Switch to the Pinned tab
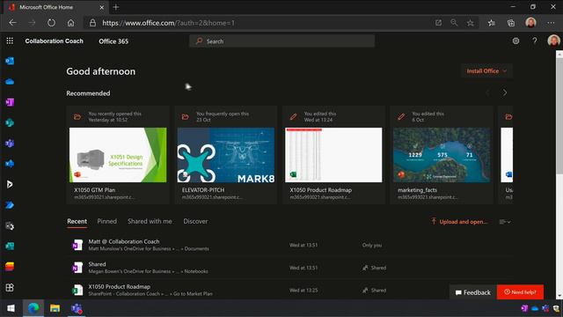Screen dimensions: 563x317 click(106, 221)
